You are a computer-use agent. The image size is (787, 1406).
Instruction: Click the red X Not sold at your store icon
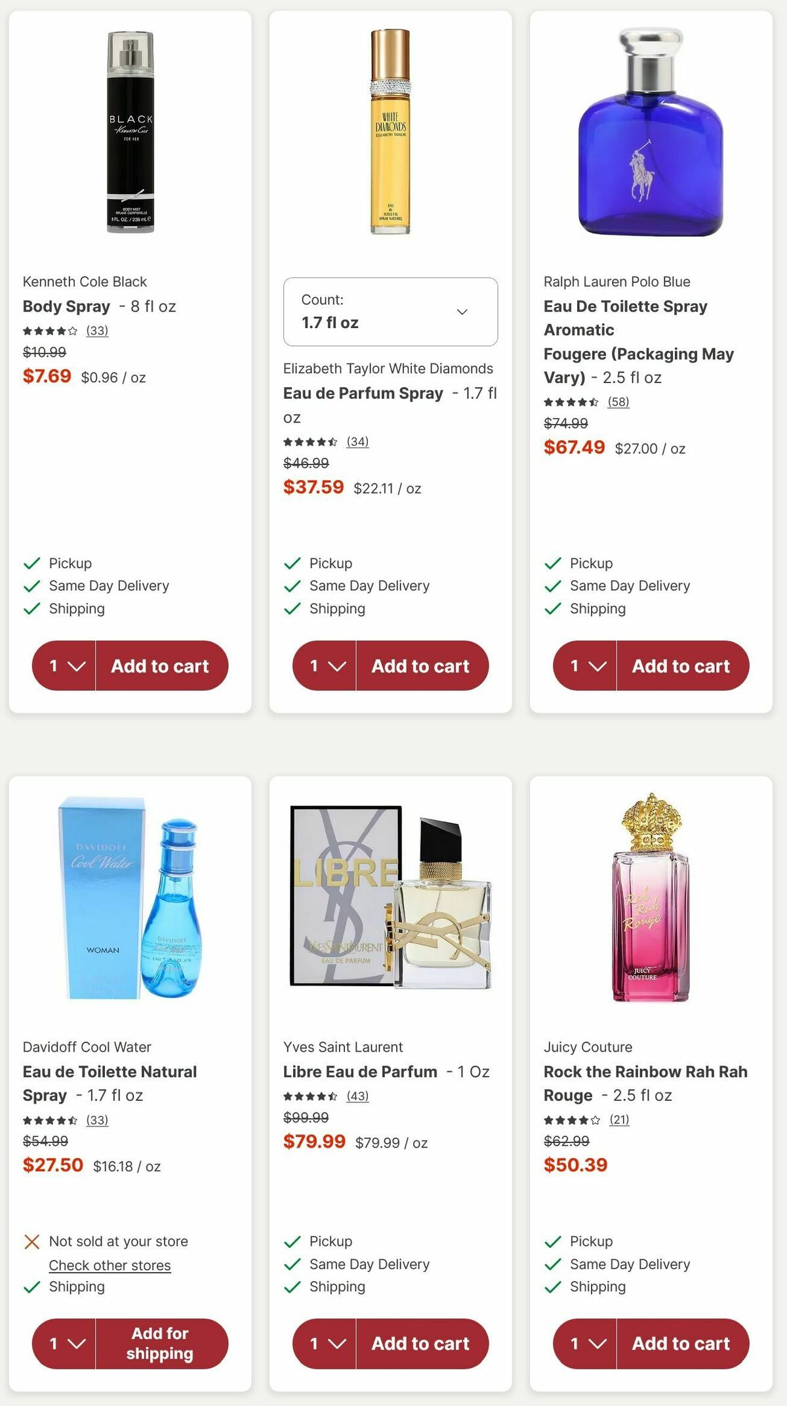(x=31, y=1242)
